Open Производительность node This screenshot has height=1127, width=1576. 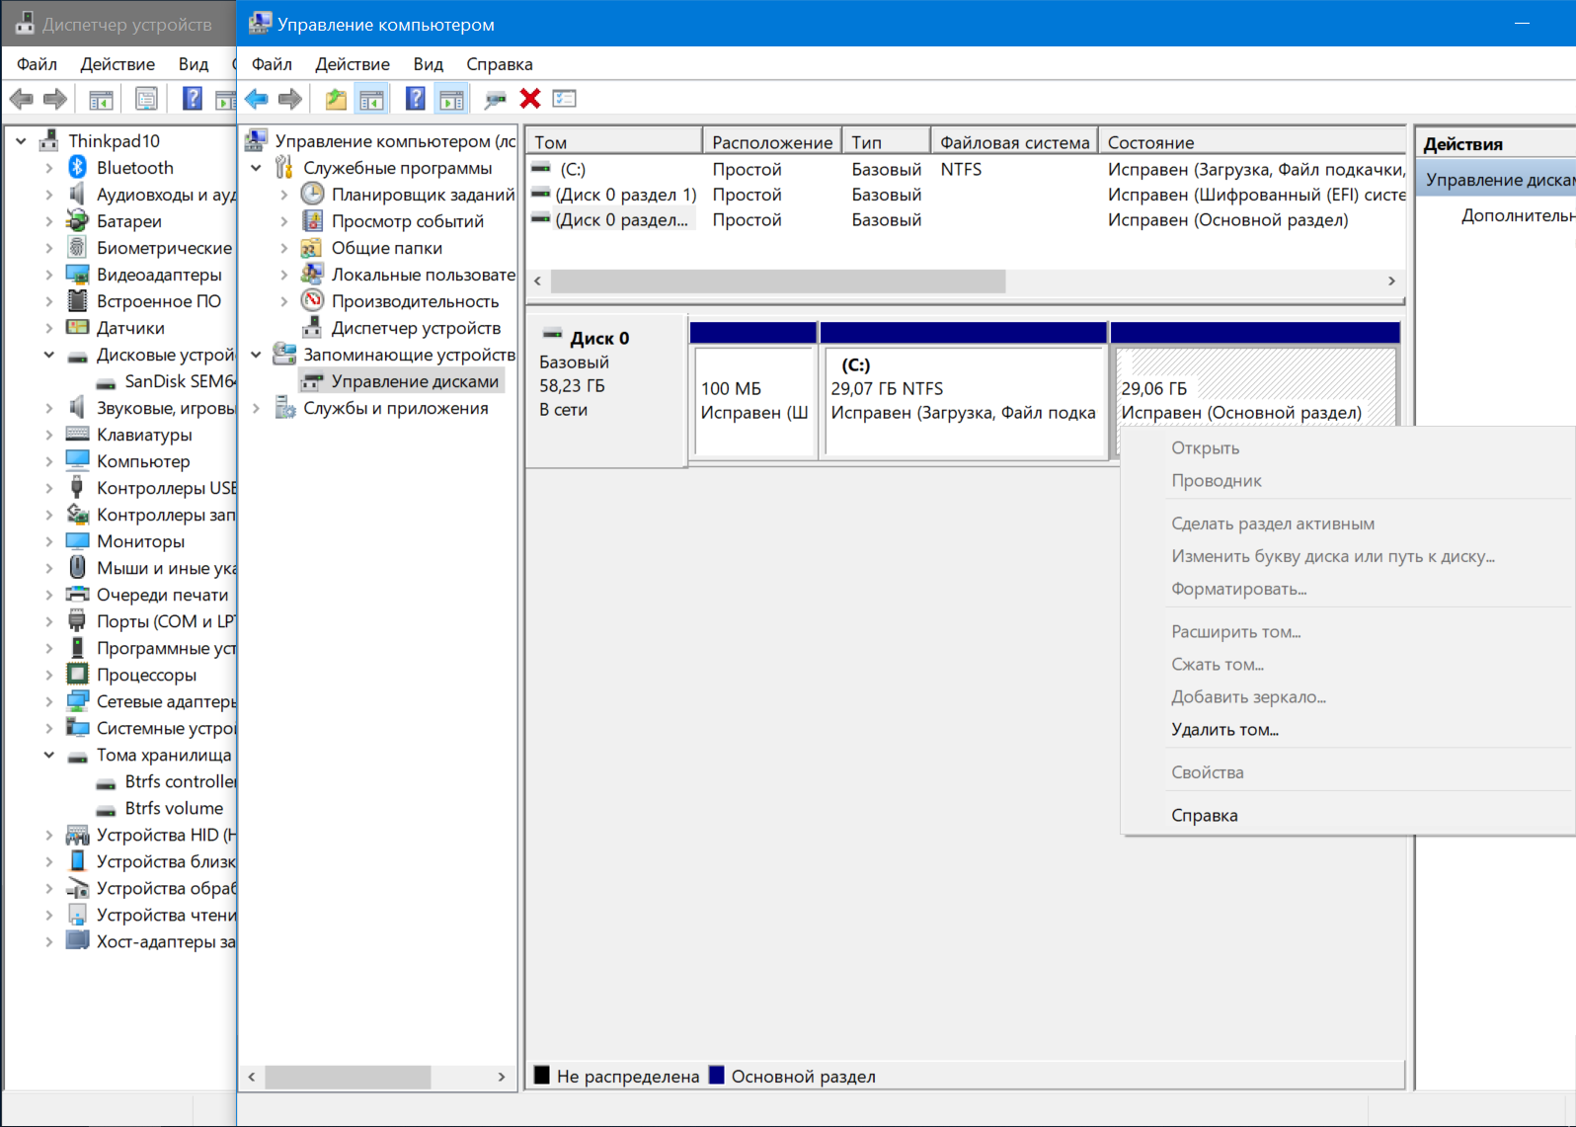click(415, 301)
